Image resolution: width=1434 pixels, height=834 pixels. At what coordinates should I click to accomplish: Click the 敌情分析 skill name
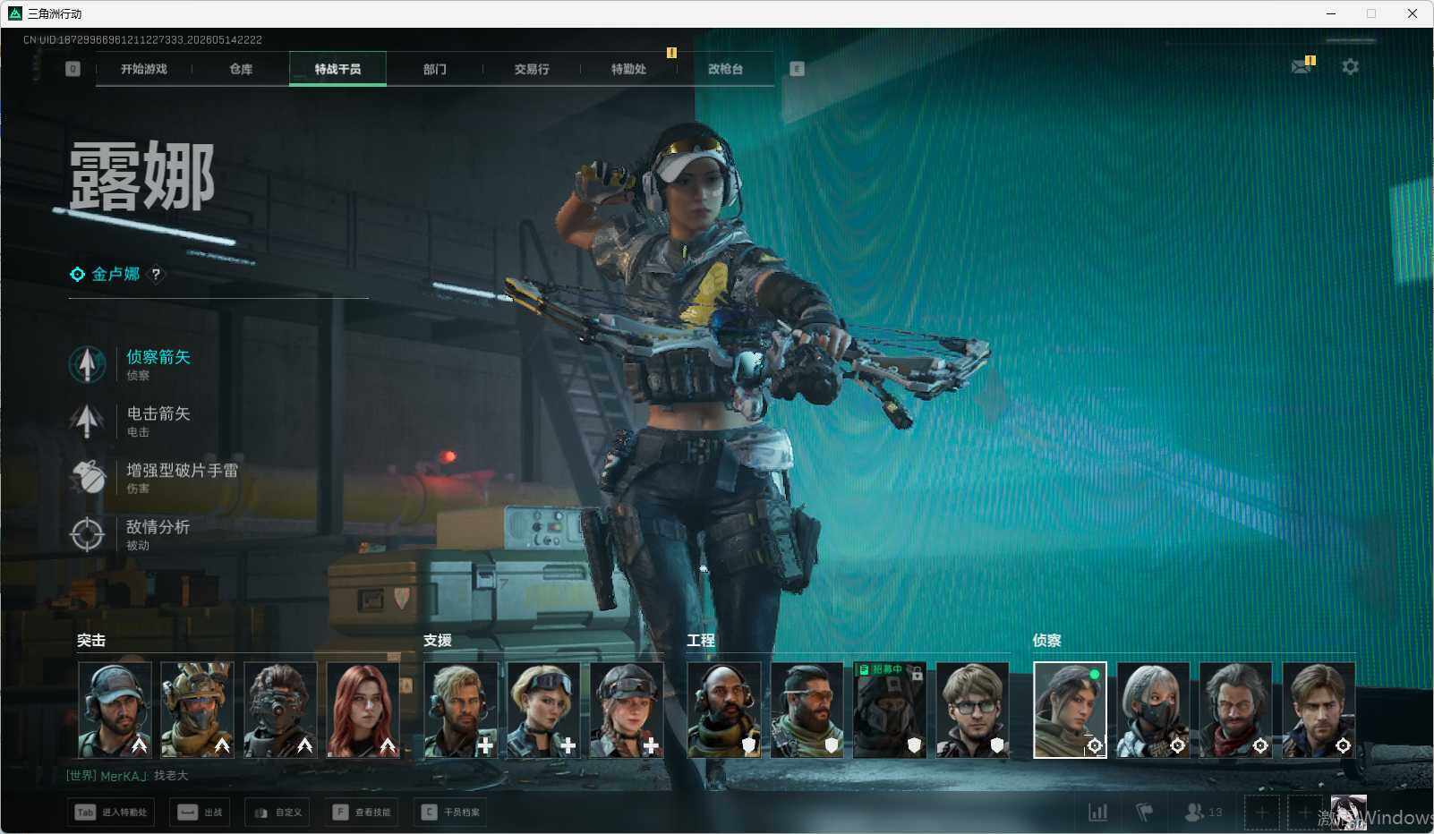158,527
